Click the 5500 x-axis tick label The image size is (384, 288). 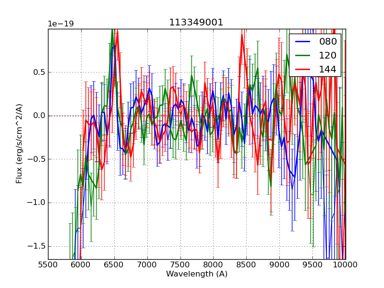tap(48, 264)
